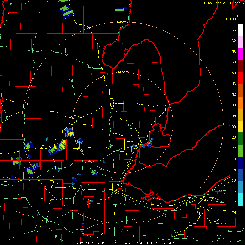Click the 'NEXLAB-College of DuPage' credit text
Viewport: 245px width, 245px height.
tap(218, 3)
